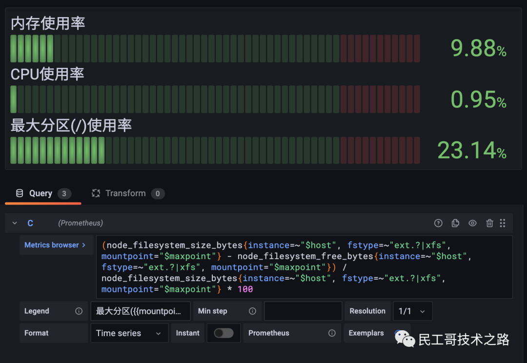Click the Legend info icon
Viewport: 527px width, 363px height.
[79, 311]
